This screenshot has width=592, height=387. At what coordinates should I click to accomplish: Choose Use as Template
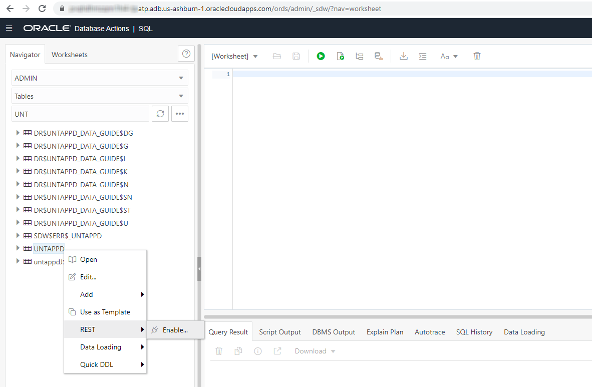click(x=105, y=312)
